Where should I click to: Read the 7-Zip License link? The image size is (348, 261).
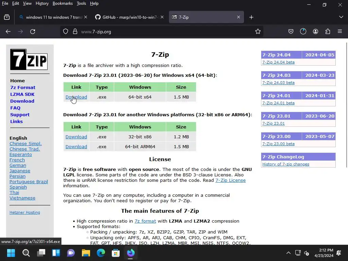point(230,180)
